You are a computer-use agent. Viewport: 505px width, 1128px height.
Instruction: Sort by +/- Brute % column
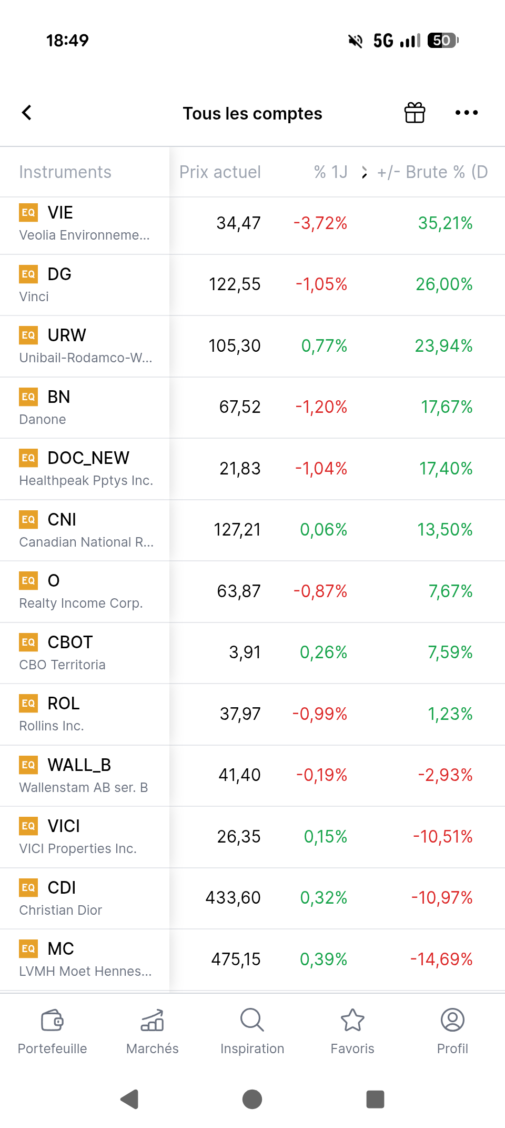point(432,172)
